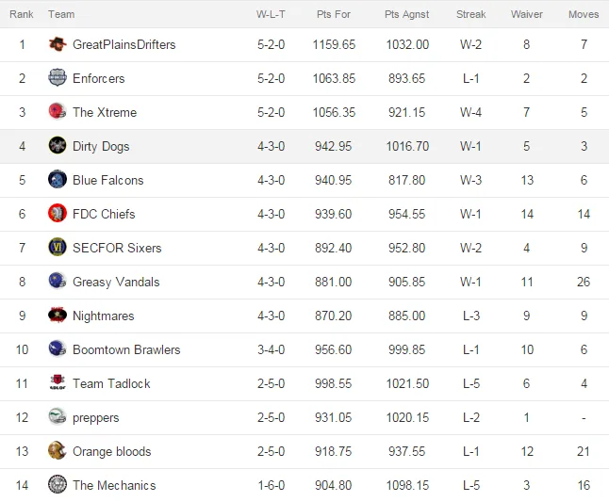Click The Mechanics round emblem icon
This screenshot has width=609, height=502.
(58, 485)
